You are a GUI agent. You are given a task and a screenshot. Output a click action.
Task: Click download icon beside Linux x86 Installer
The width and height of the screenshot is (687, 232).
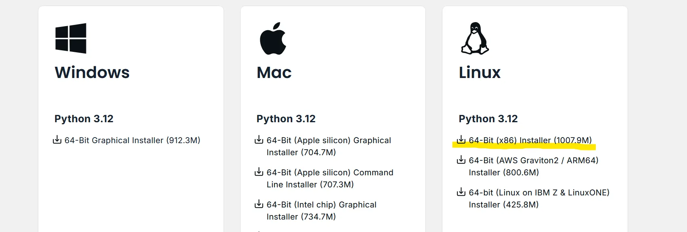461,140
